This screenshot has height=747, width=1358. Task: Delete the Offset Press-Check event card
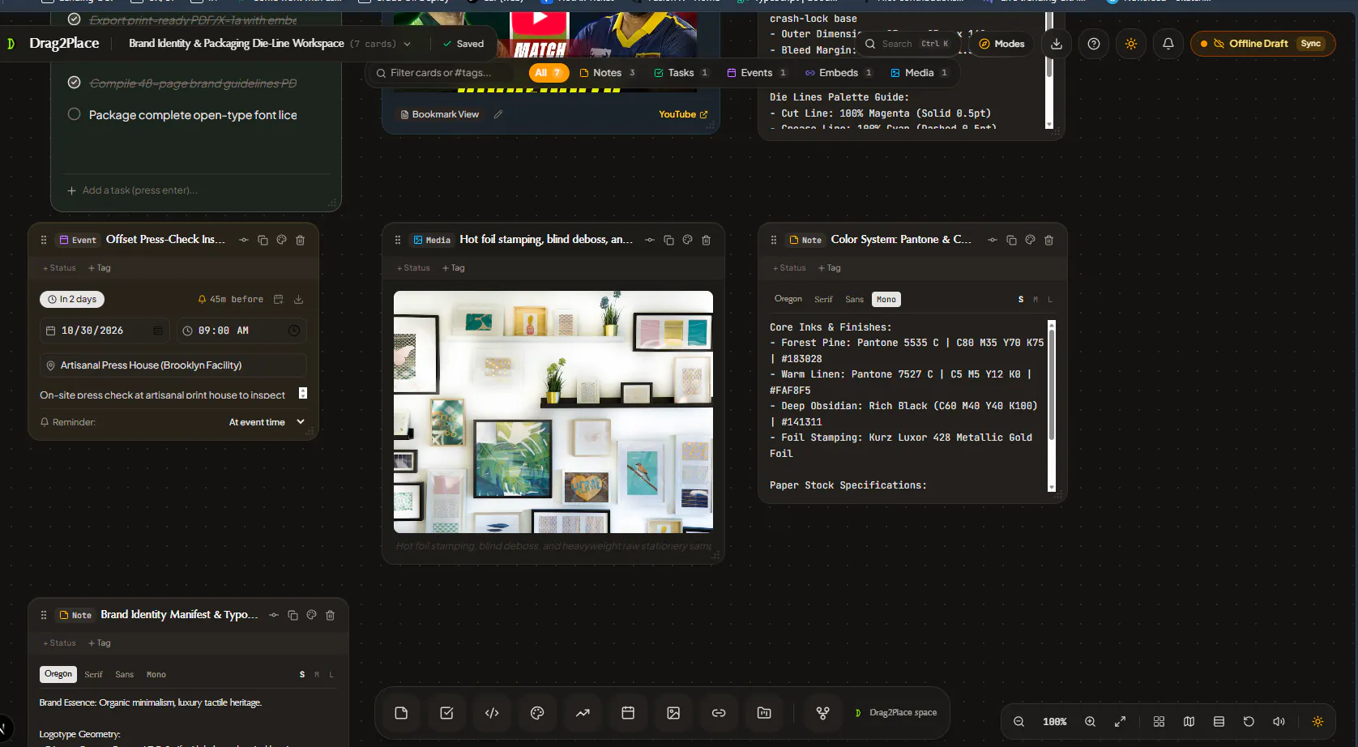(301, 240)
